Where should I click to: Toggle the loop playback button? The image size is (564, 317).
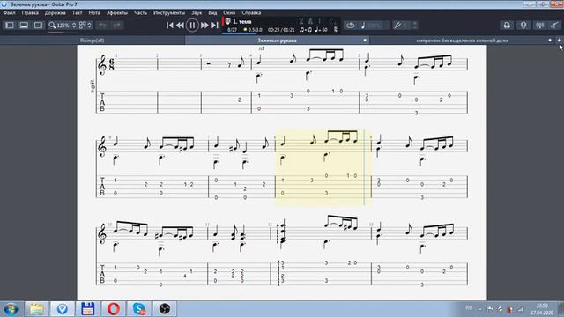click(351, 26)
